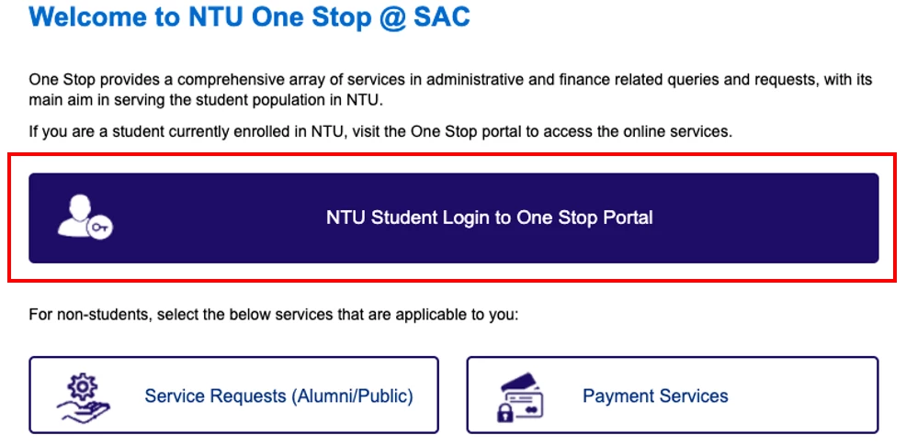Click the gear cog in the service icon
This screenshot has width=906, height=446.
tap(83, 386)
